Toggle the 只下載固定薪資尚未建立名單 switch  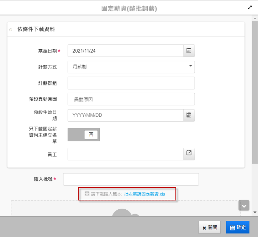coord(84,135)
